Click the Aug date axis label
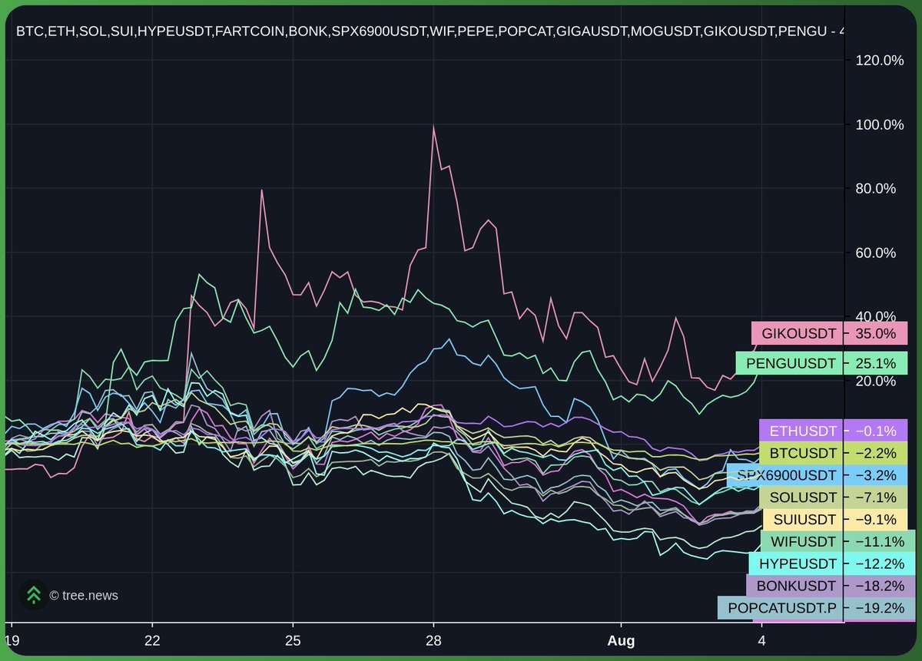The image size is (922, 661). click(x=622, y=640)
